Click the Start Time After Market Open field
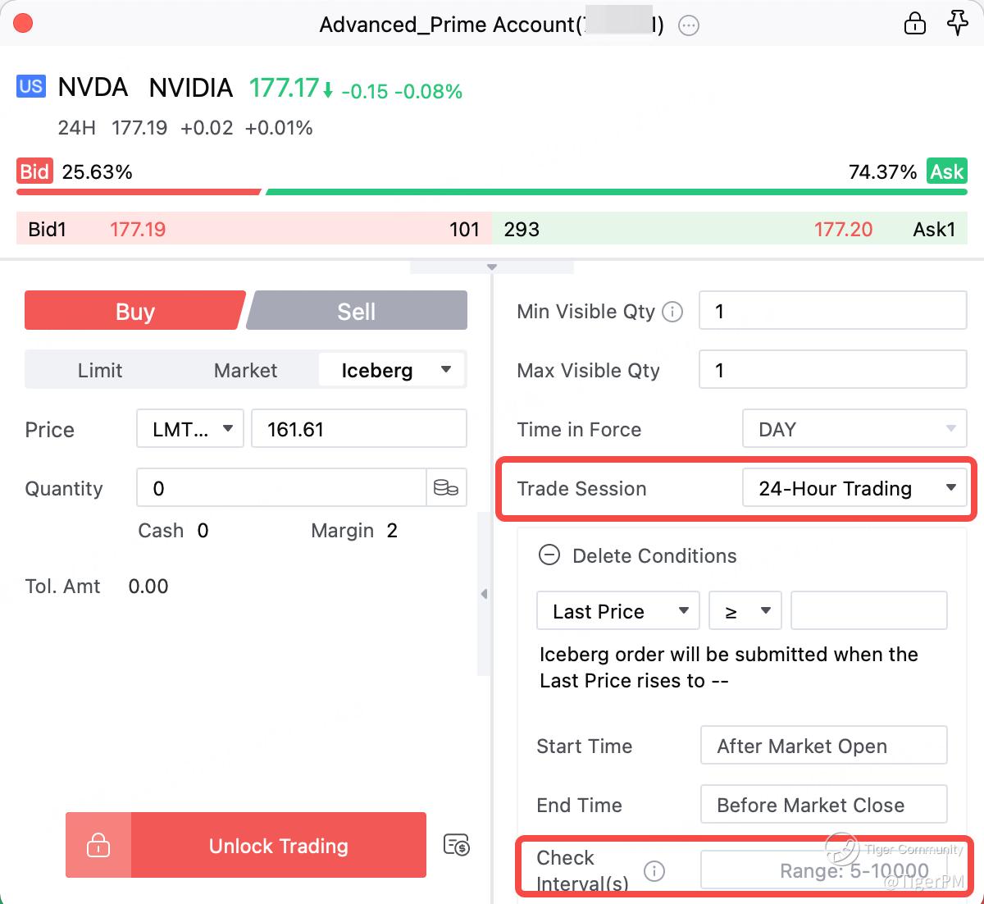984x904 pixels. point(824,746)
